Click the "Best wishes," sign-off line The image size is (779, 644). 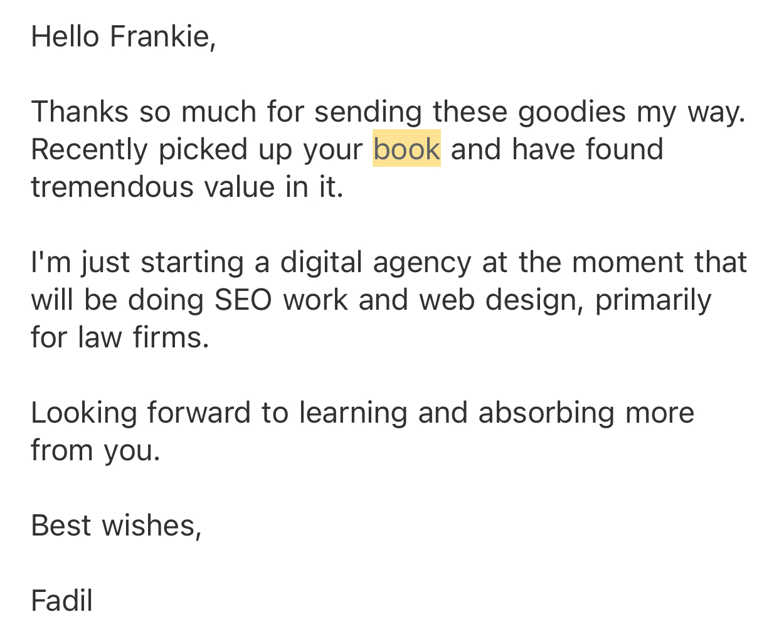pyautogui.click(x=116, y=525)
